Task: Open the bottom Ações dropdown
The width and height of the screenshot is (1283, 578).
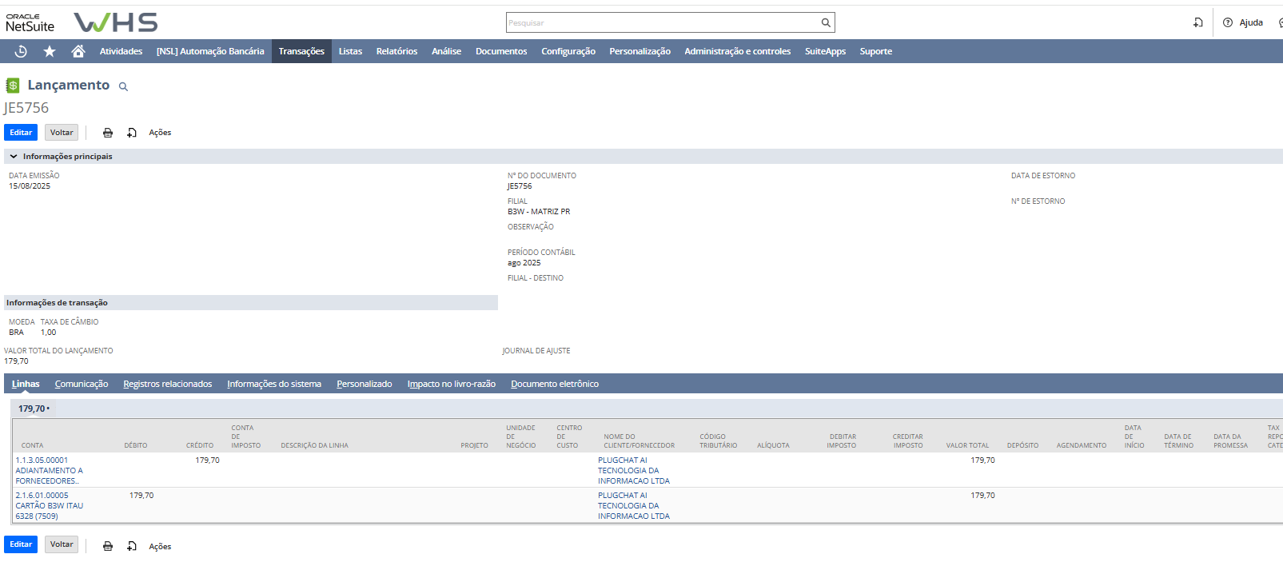Action: [160, 547]
